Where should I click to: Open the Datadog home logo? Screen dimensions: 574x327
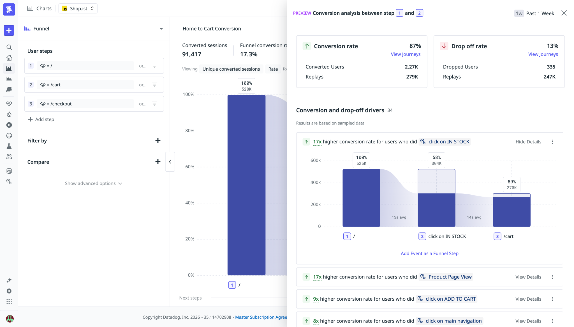[9, 9]
